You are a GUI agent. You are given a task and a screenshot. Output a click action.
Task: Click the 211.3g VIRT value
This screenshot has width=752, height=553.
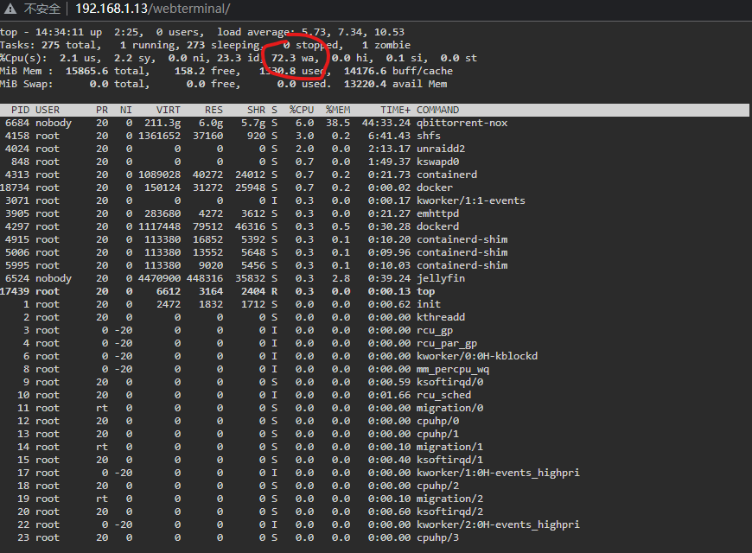(163, 123)
